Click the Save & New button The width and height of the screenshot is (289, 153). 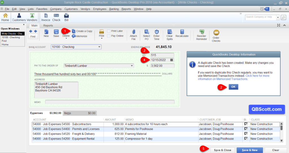(x=250, y=150)
